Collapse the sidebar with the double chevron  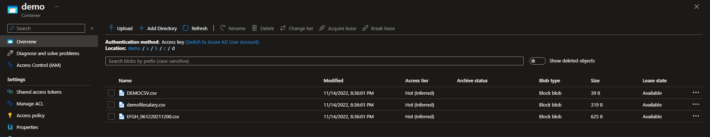[x=92, y=28]
